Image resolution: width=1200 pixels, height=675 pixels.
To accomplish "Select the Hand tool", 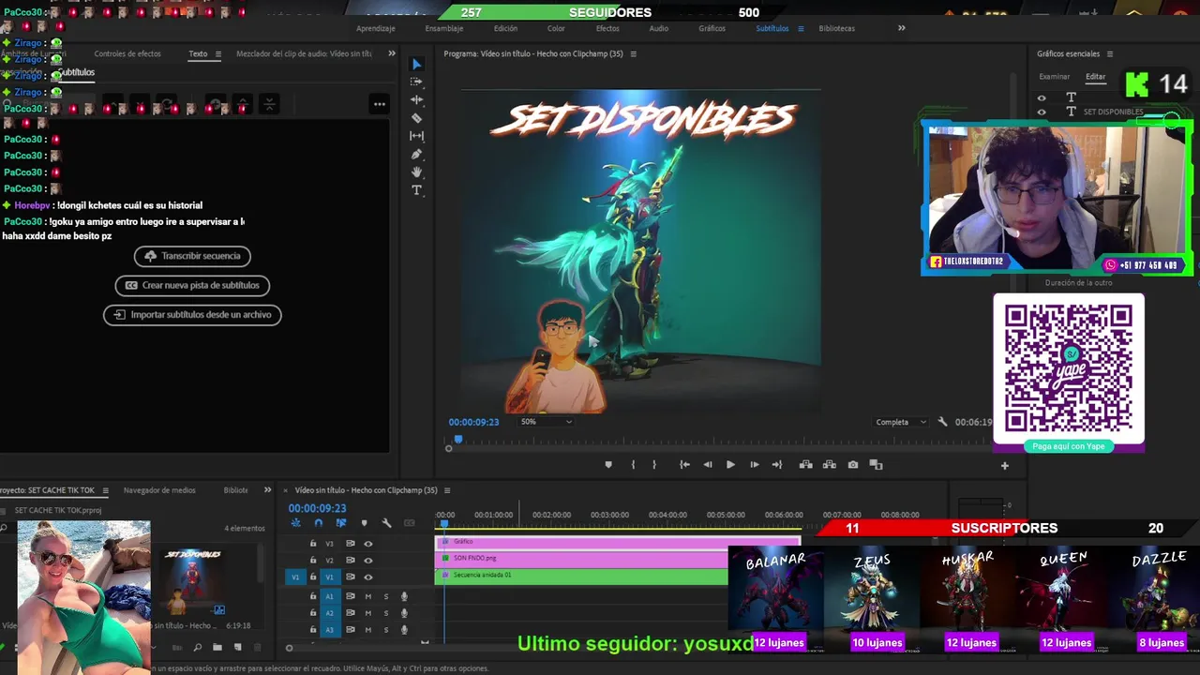I will 417,172.
